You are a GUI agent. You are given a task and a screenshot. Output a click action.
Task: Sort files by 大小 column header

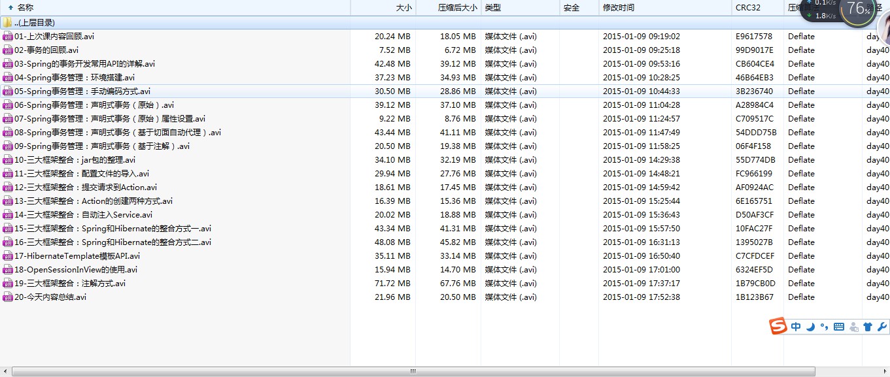click(404, 8)
